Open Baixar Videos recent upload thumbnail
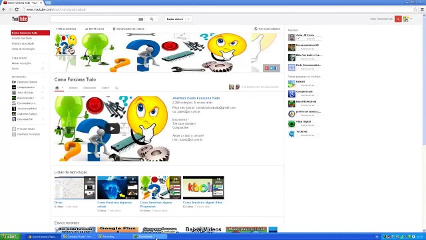Image resolution: width=426 pixels, height=240 pixels. (x=203, y=229)
